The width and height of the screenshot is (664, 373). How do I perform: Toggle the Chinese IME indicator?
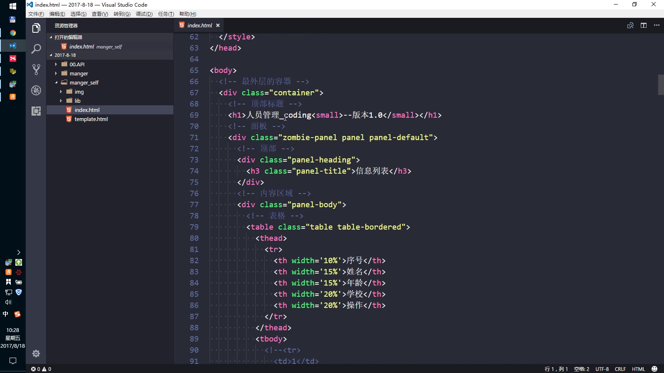pyautogui.click(x=5, y=314)
